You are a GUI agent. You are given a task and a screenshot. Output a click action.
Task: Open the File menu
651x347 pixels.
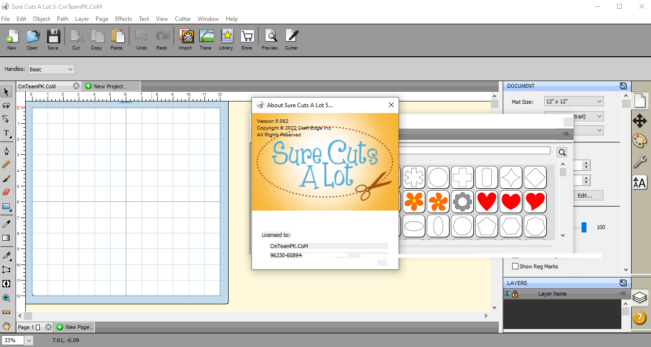[x=5, y=19]
